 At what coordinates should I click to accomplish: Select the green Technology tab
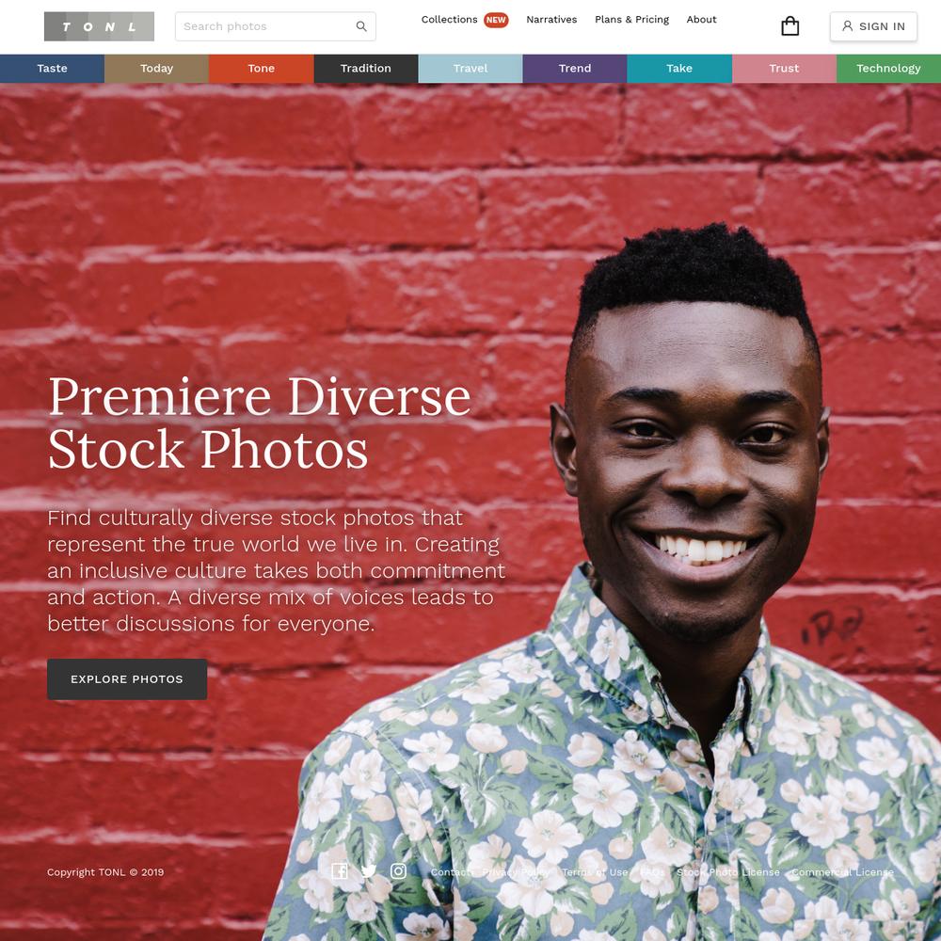click(889, 69)
